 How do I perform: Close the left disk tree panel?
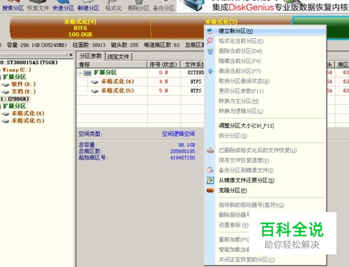point(71,55)
